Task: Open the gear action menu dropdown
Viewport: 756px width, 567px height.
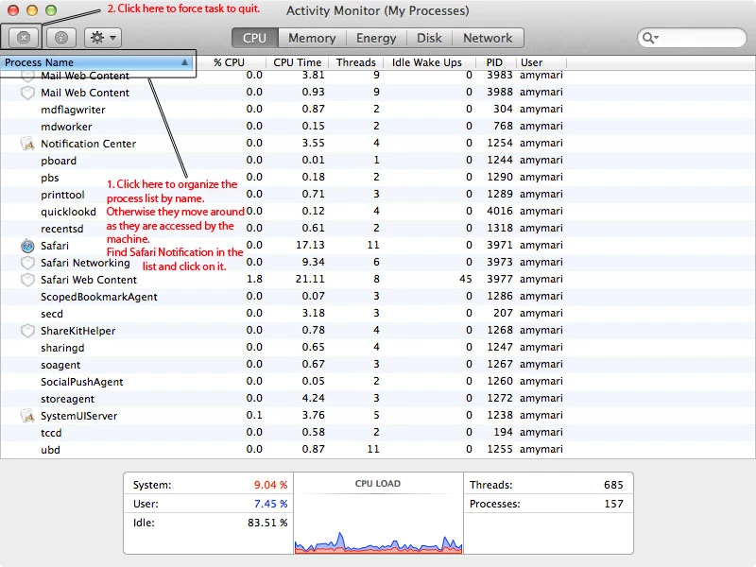Action: point(103,38)
